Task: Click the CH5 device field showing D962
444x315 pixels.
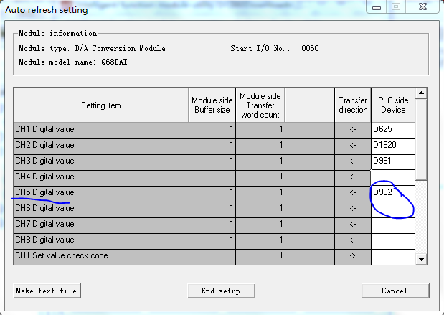Action: 393,193
